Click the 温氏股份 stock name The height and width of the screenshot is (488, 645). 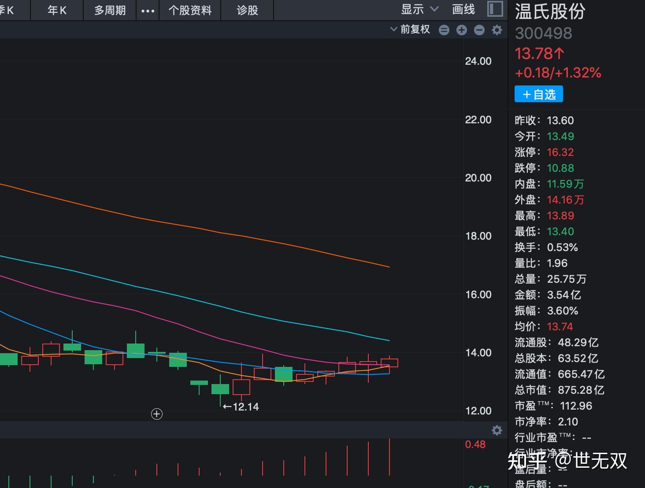coord(550,11)
